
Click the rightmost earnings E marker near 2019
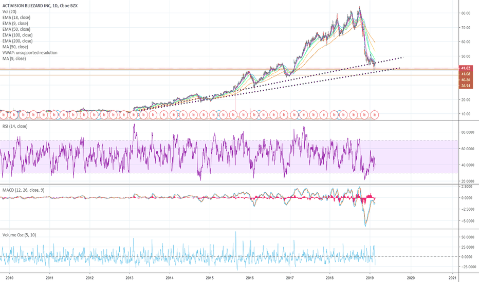pos(375,115)
